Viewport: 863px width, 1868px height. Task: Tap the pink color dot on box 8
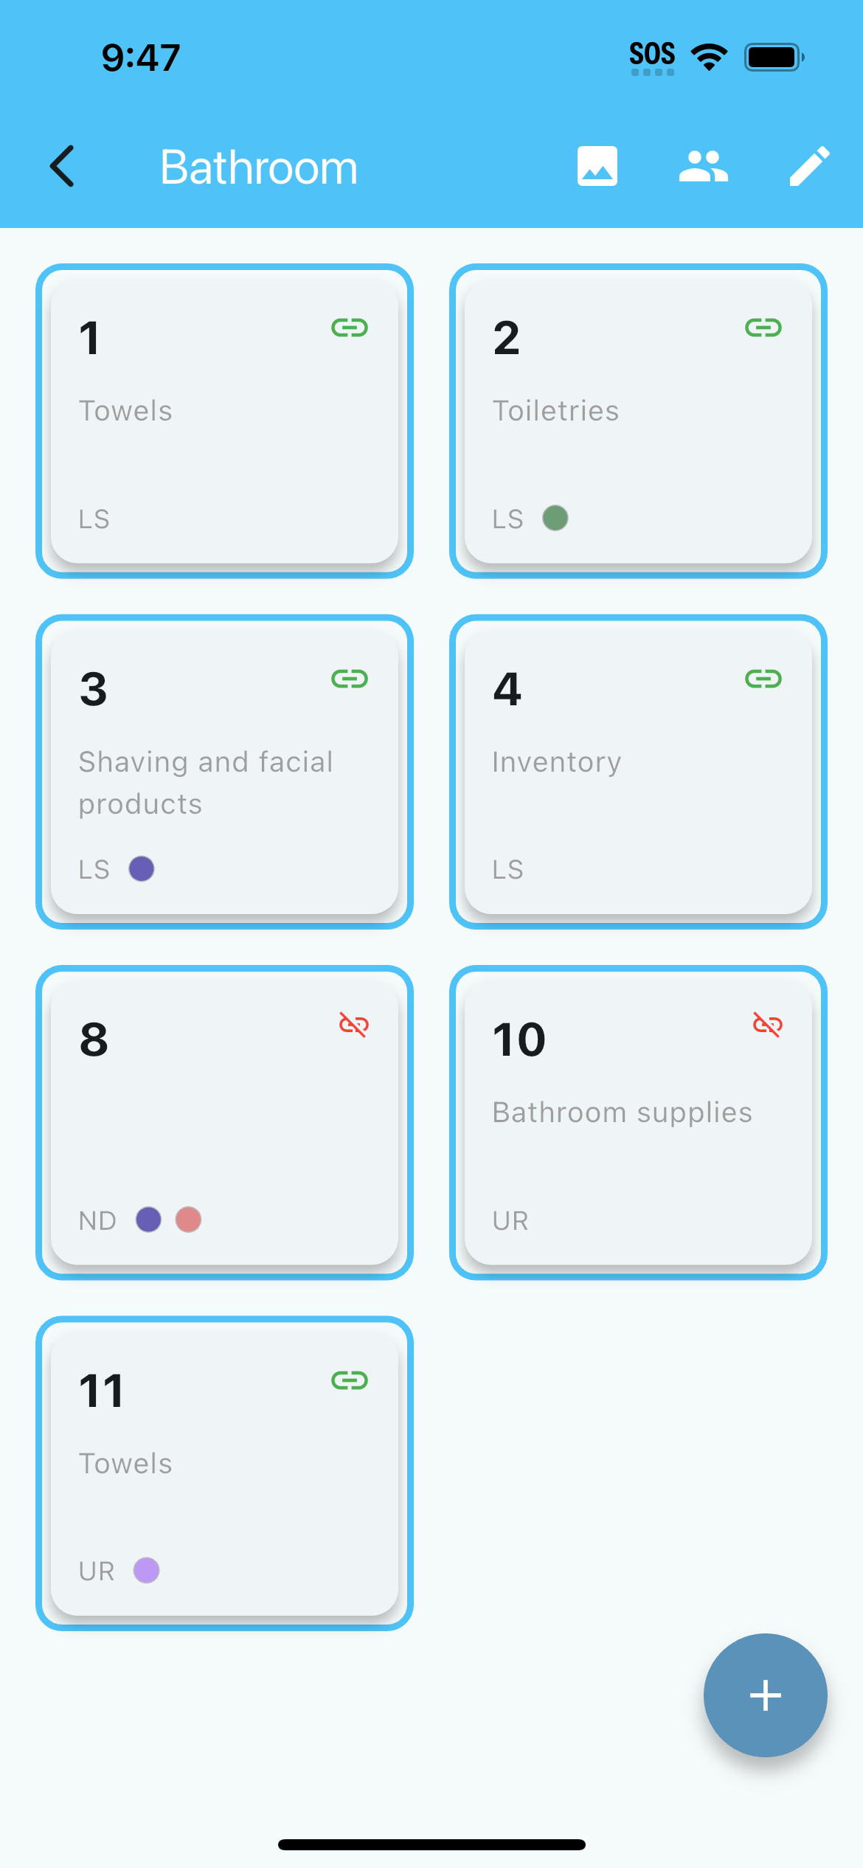188,1220
